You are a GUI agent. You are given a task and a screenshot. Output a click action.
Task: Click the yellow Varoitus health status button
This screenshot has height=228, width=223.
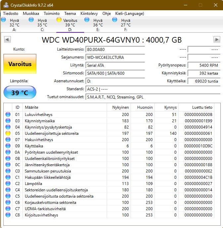20,64
